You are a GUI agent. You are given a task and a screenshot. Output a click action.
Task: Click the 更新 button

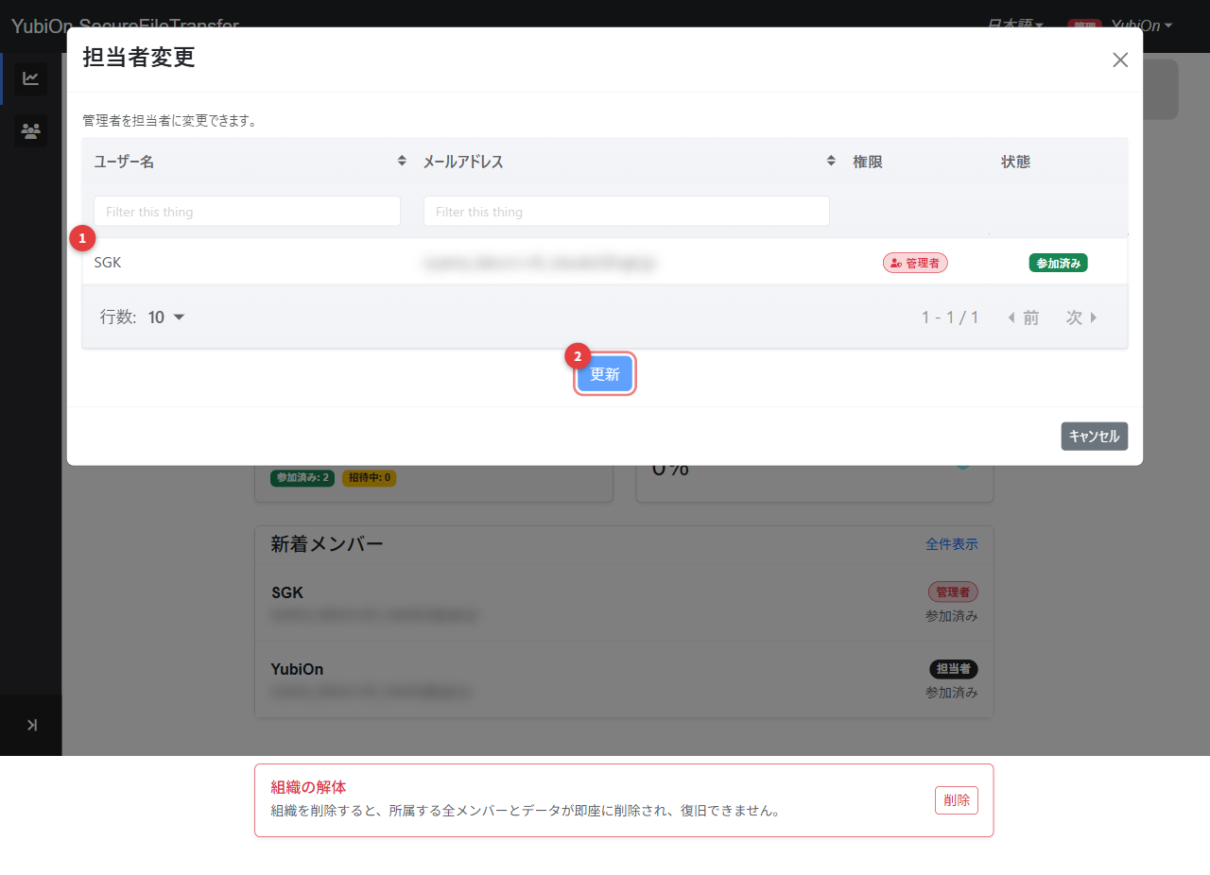[x=605, y=374]
